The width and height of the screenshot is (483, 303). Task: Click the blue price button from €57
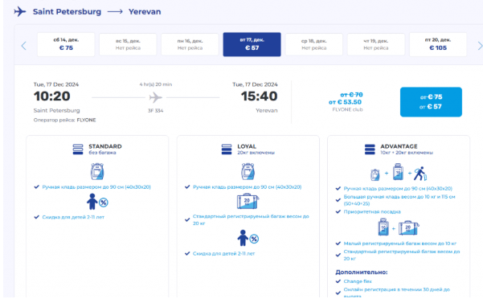431,102
